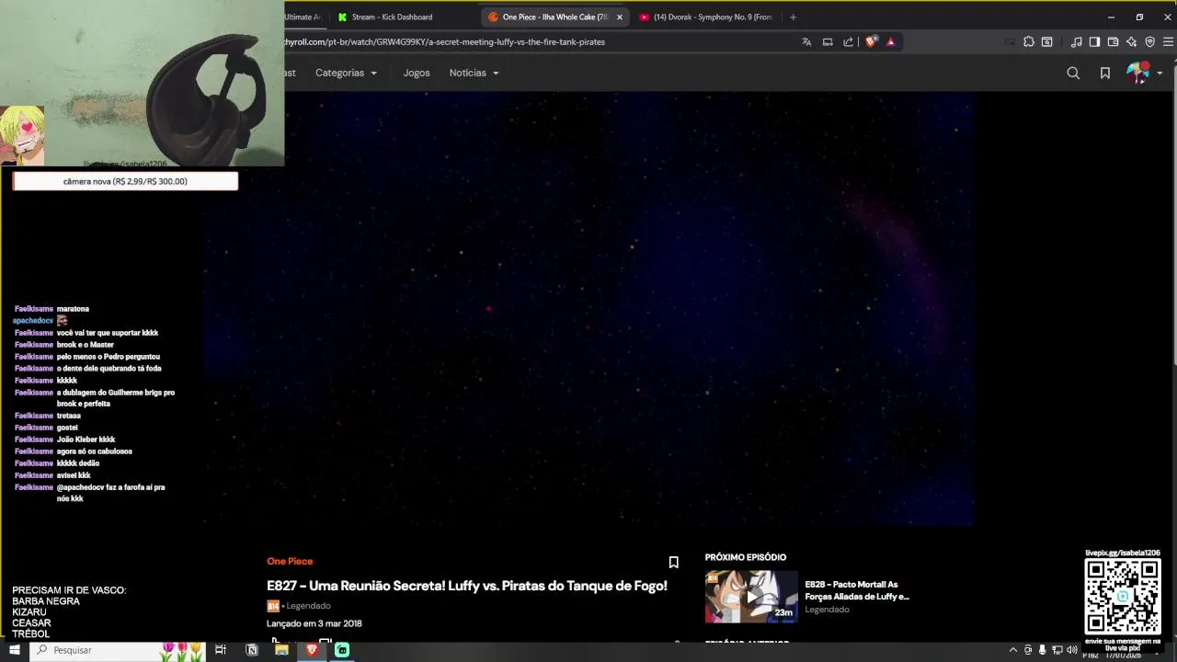Image resolution: width=1177 pixels, height=662 pixels.
Task: Click the One Piece series link
Action: coord(290,561)
